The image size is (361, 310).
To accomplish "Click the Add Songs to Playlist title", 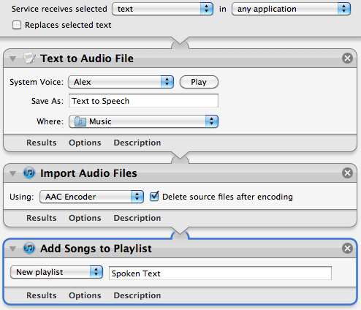I will 96,249.
